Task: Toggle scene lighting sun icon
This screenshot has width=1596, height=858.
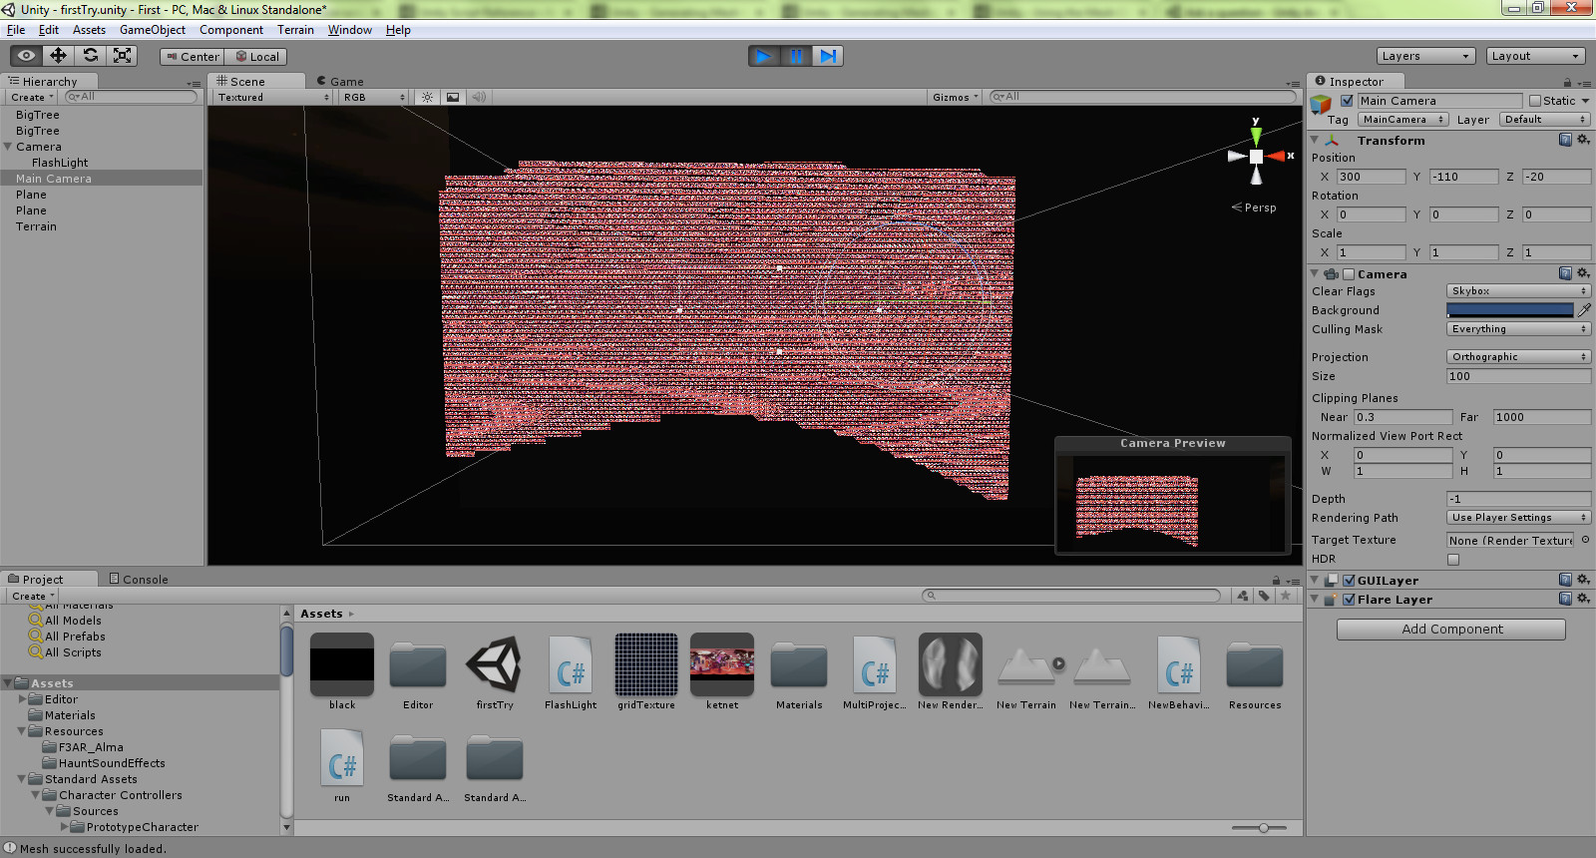Action: point(427,97)
